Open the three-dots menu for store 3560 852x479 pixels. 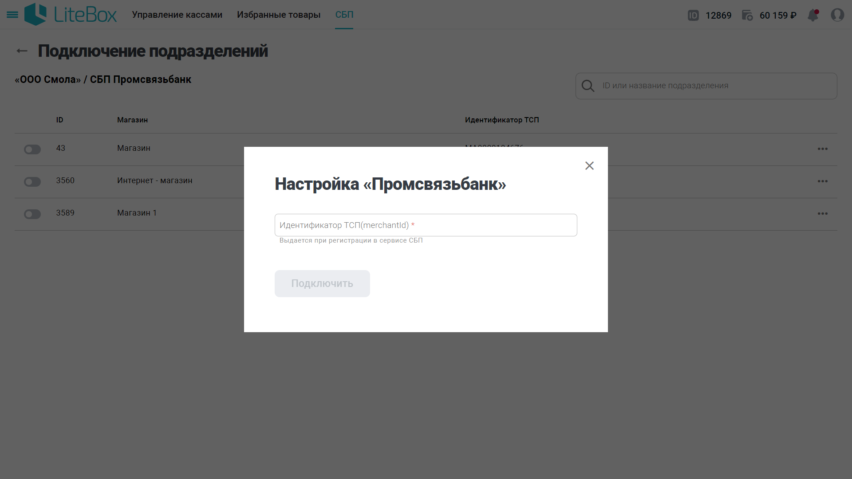(x=823, y=181)
